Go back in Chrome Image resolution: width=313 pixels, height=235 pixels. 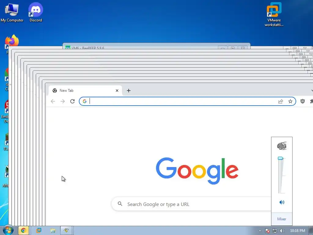(53, 101)
